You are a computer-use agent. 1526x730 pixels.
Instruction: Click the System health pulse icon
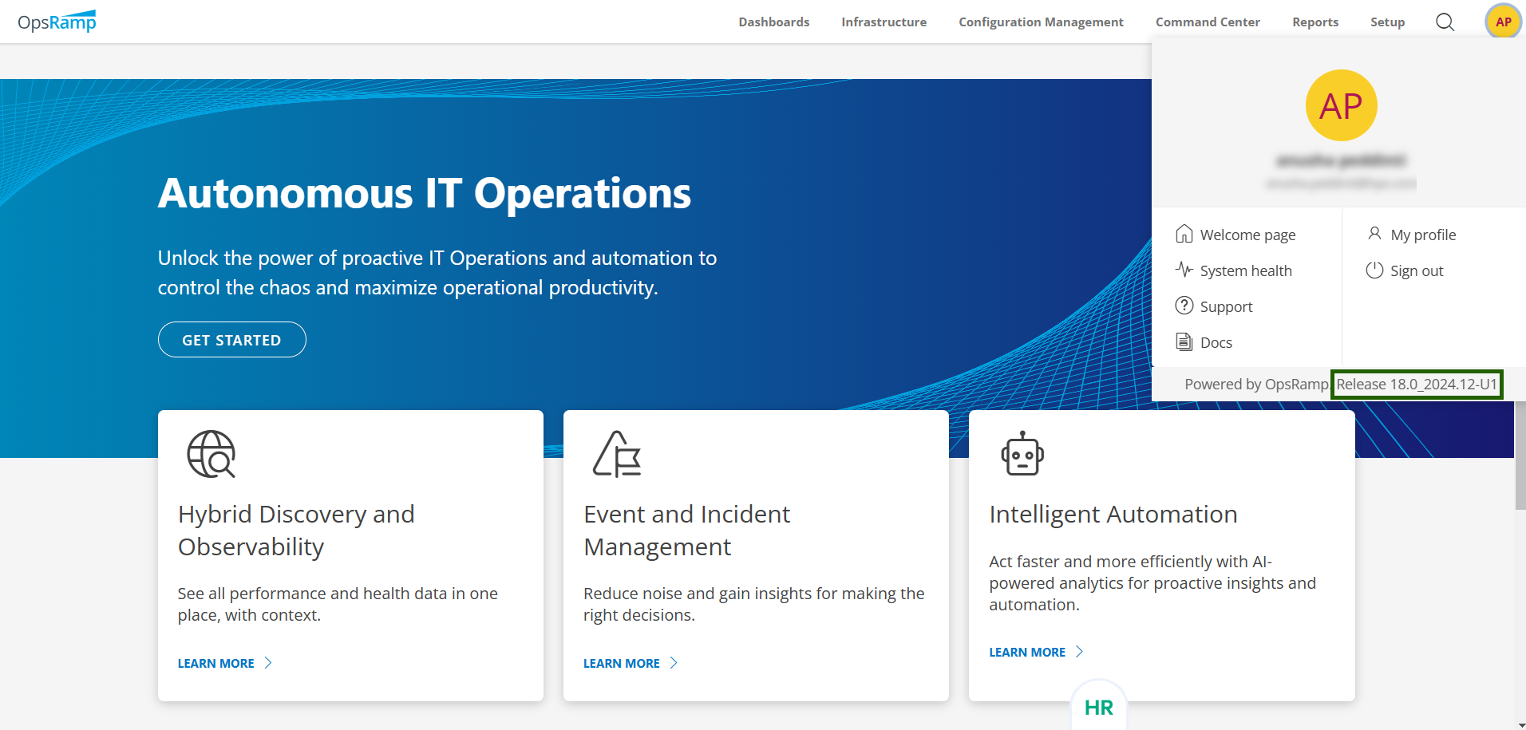pos(1184,270)
